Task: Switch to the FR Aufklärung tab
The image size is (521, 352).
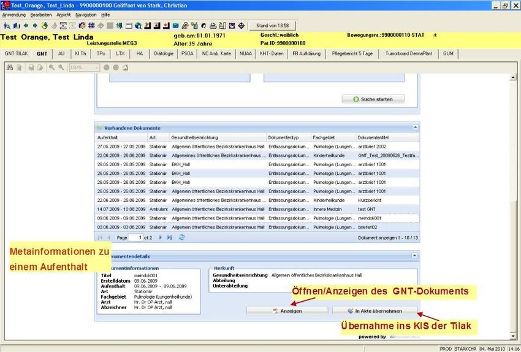Action: pyautogui.click(x=306, y=54)
